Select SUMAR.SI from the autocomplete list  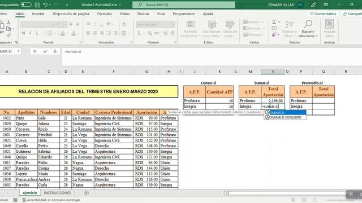285,113
